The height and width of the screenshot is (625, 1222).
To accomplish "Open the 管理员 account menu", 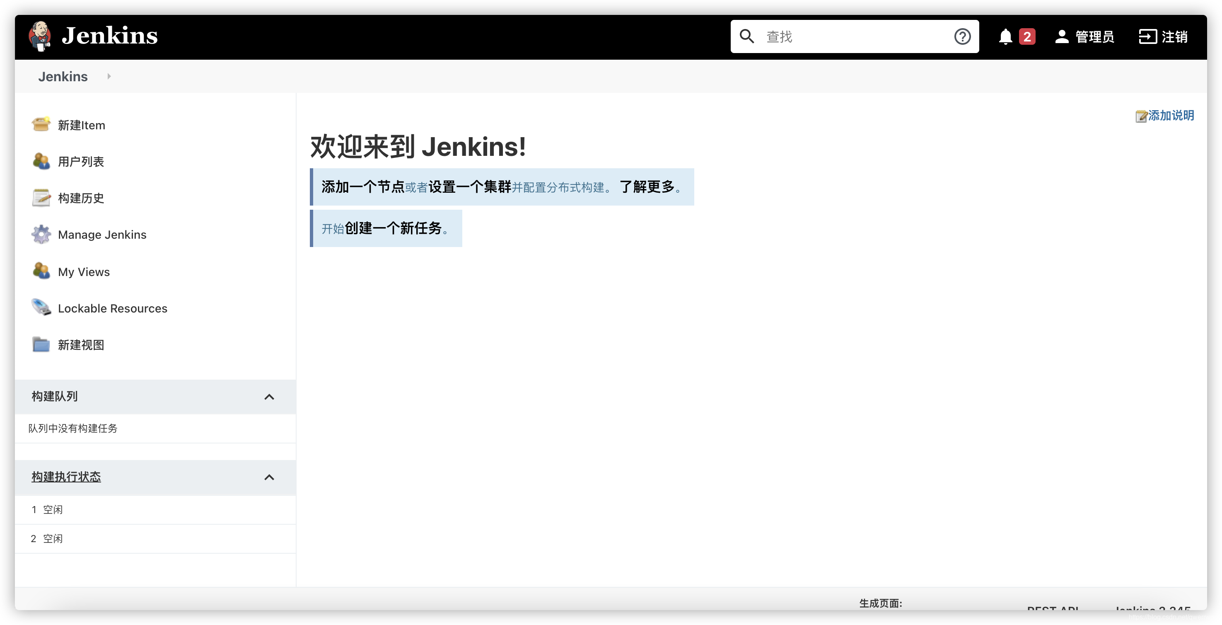I will [1087, 36].
